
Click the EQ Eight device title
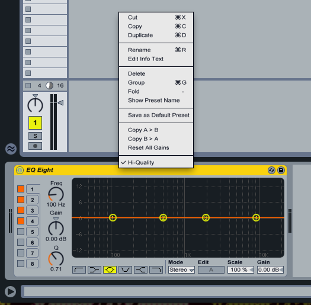pyautogui.click(x=40, y=170)
